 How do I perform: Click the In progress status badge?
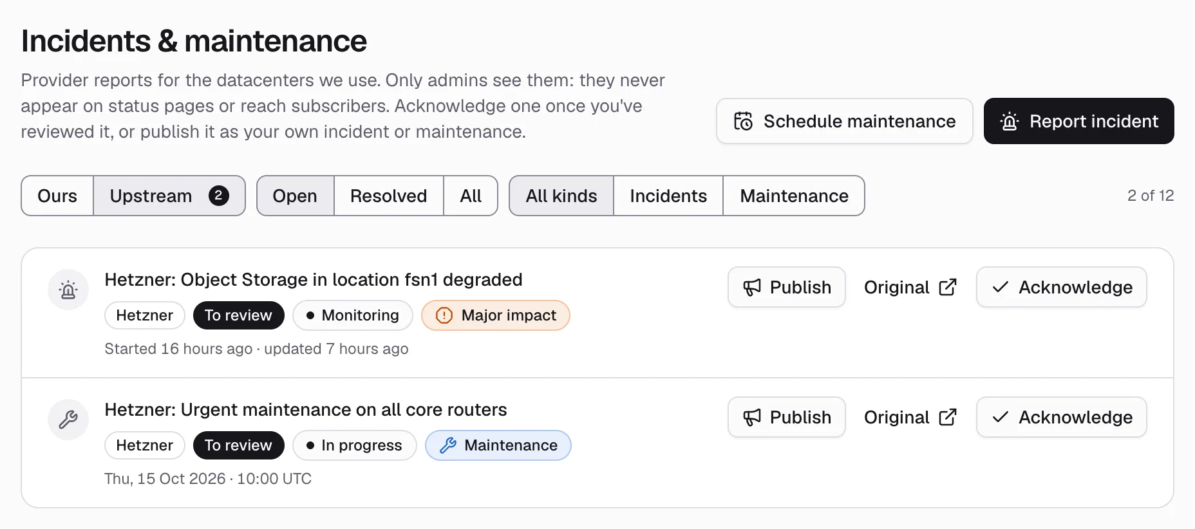pos(355,445)
